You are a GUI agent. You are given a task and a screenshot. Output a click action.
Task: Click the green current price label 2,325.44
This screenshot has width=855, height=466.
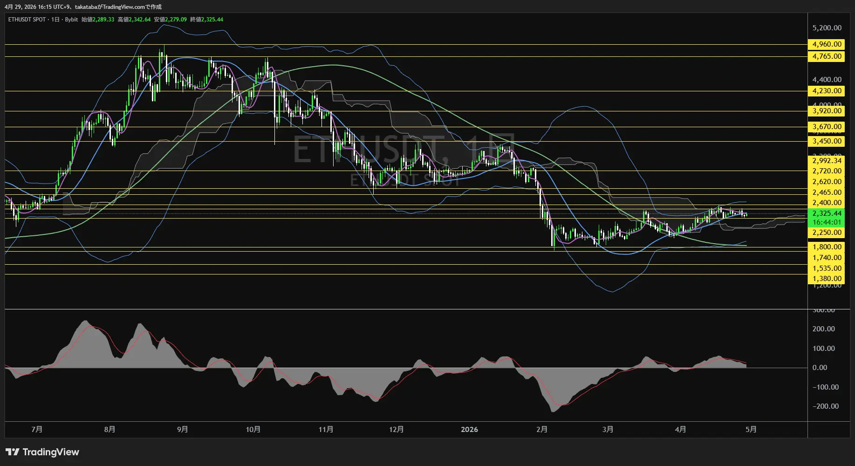[x=827, y=213]
